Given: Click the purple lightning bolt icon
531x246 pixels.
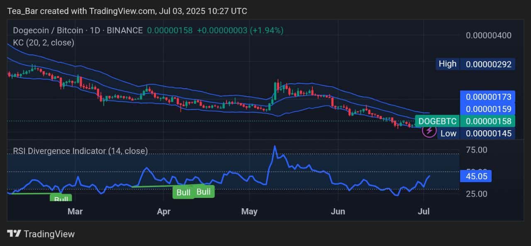Looking at the screenshot, I should [x=429, y=132].
